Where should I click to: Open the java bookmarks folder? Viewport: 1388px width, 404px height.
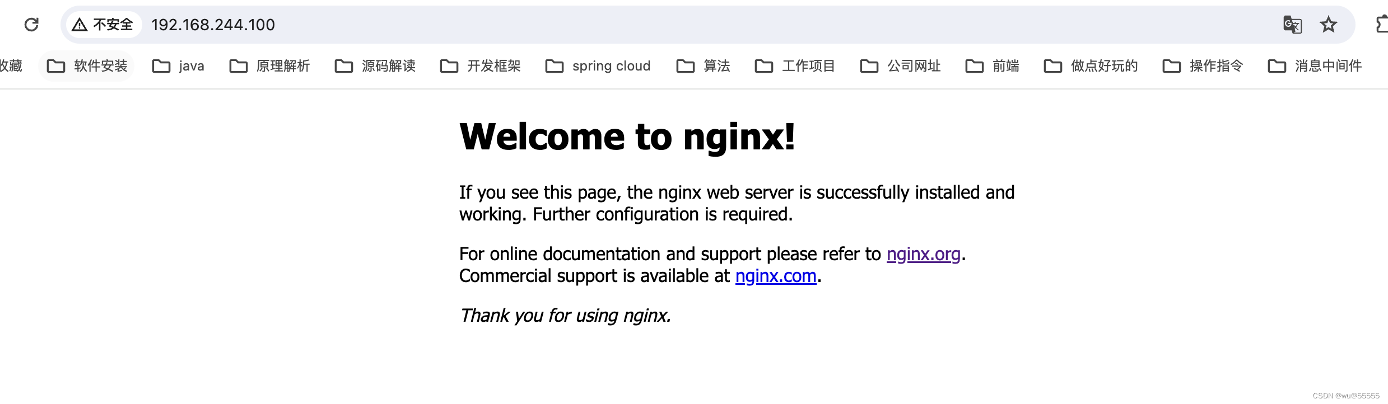[x=178, y=66]
